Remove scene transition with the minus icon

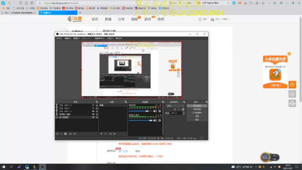179,110
